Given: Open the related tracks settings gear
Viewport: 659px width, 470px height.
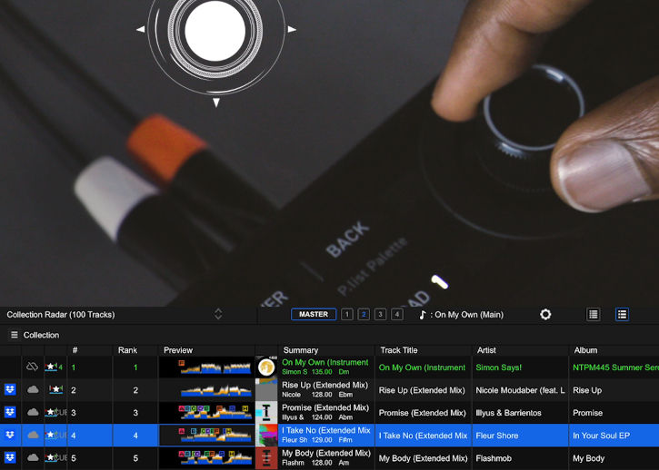Looking at the screenshot, I should coord(545,314).
